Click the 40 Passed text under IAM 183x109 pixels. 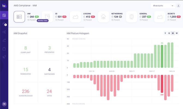[x=31, y=20]
